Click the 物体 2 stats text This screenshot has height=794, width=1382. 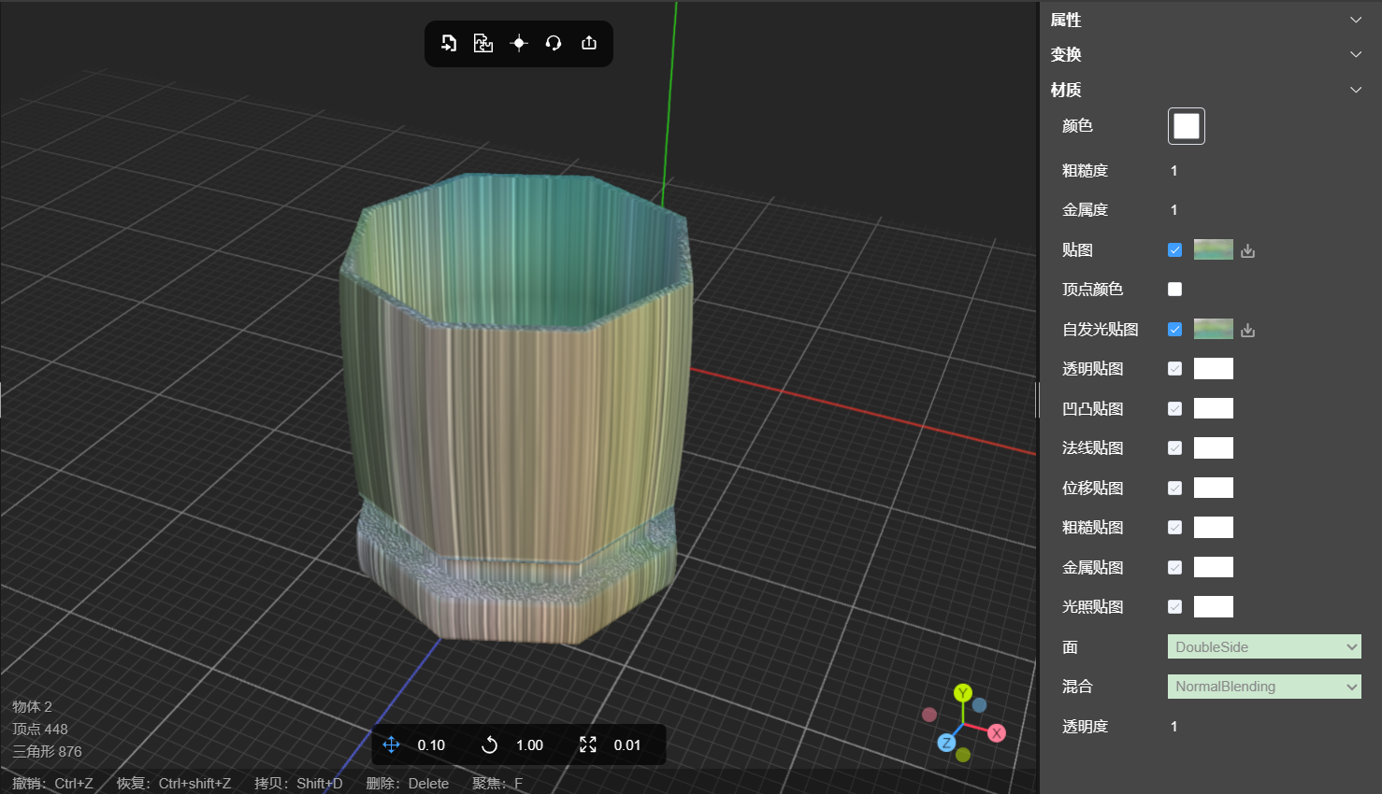coord(32,707)
